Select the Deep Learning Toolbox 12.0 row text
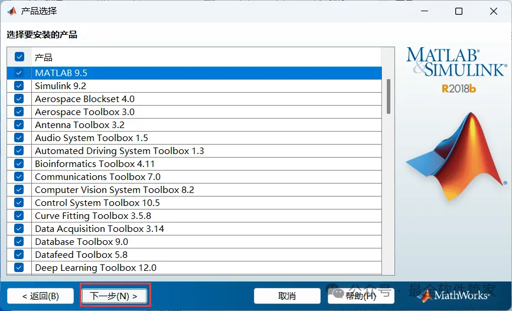 pyautogui.click(x=96, y=267)
